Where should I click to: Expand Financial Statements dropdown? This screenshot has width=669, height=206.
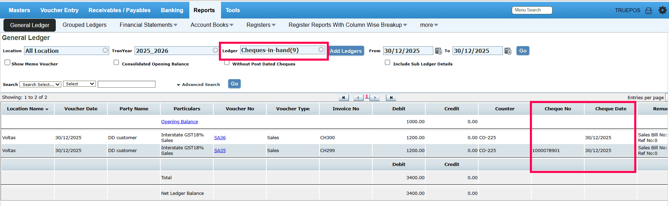click(149, 25)
